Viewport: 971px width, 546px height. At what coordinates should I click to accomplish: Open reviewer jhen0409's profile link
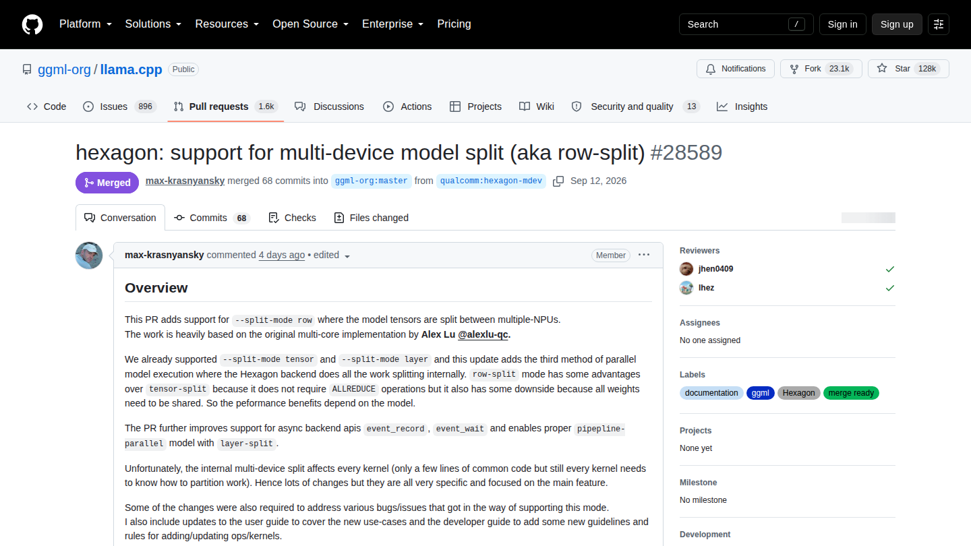[715, 269]
